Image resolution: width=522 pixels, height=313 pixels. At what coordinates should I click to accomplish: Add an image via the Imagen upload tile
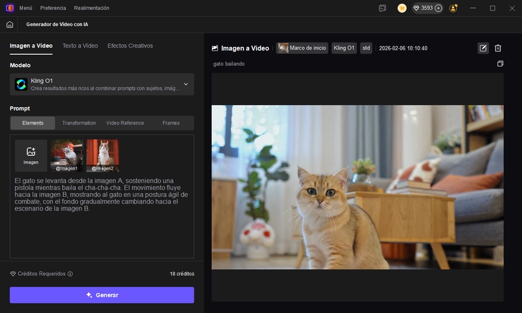point(31,156)
